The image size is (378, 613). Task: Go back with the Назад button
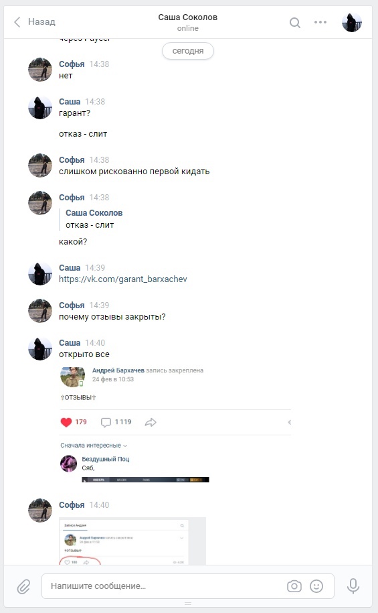point(34,22)
